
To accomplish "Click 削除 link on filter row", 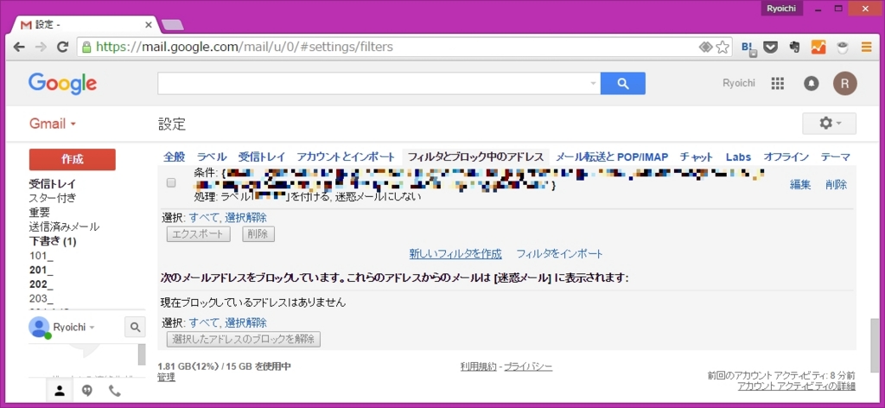I will click(837, 184).
